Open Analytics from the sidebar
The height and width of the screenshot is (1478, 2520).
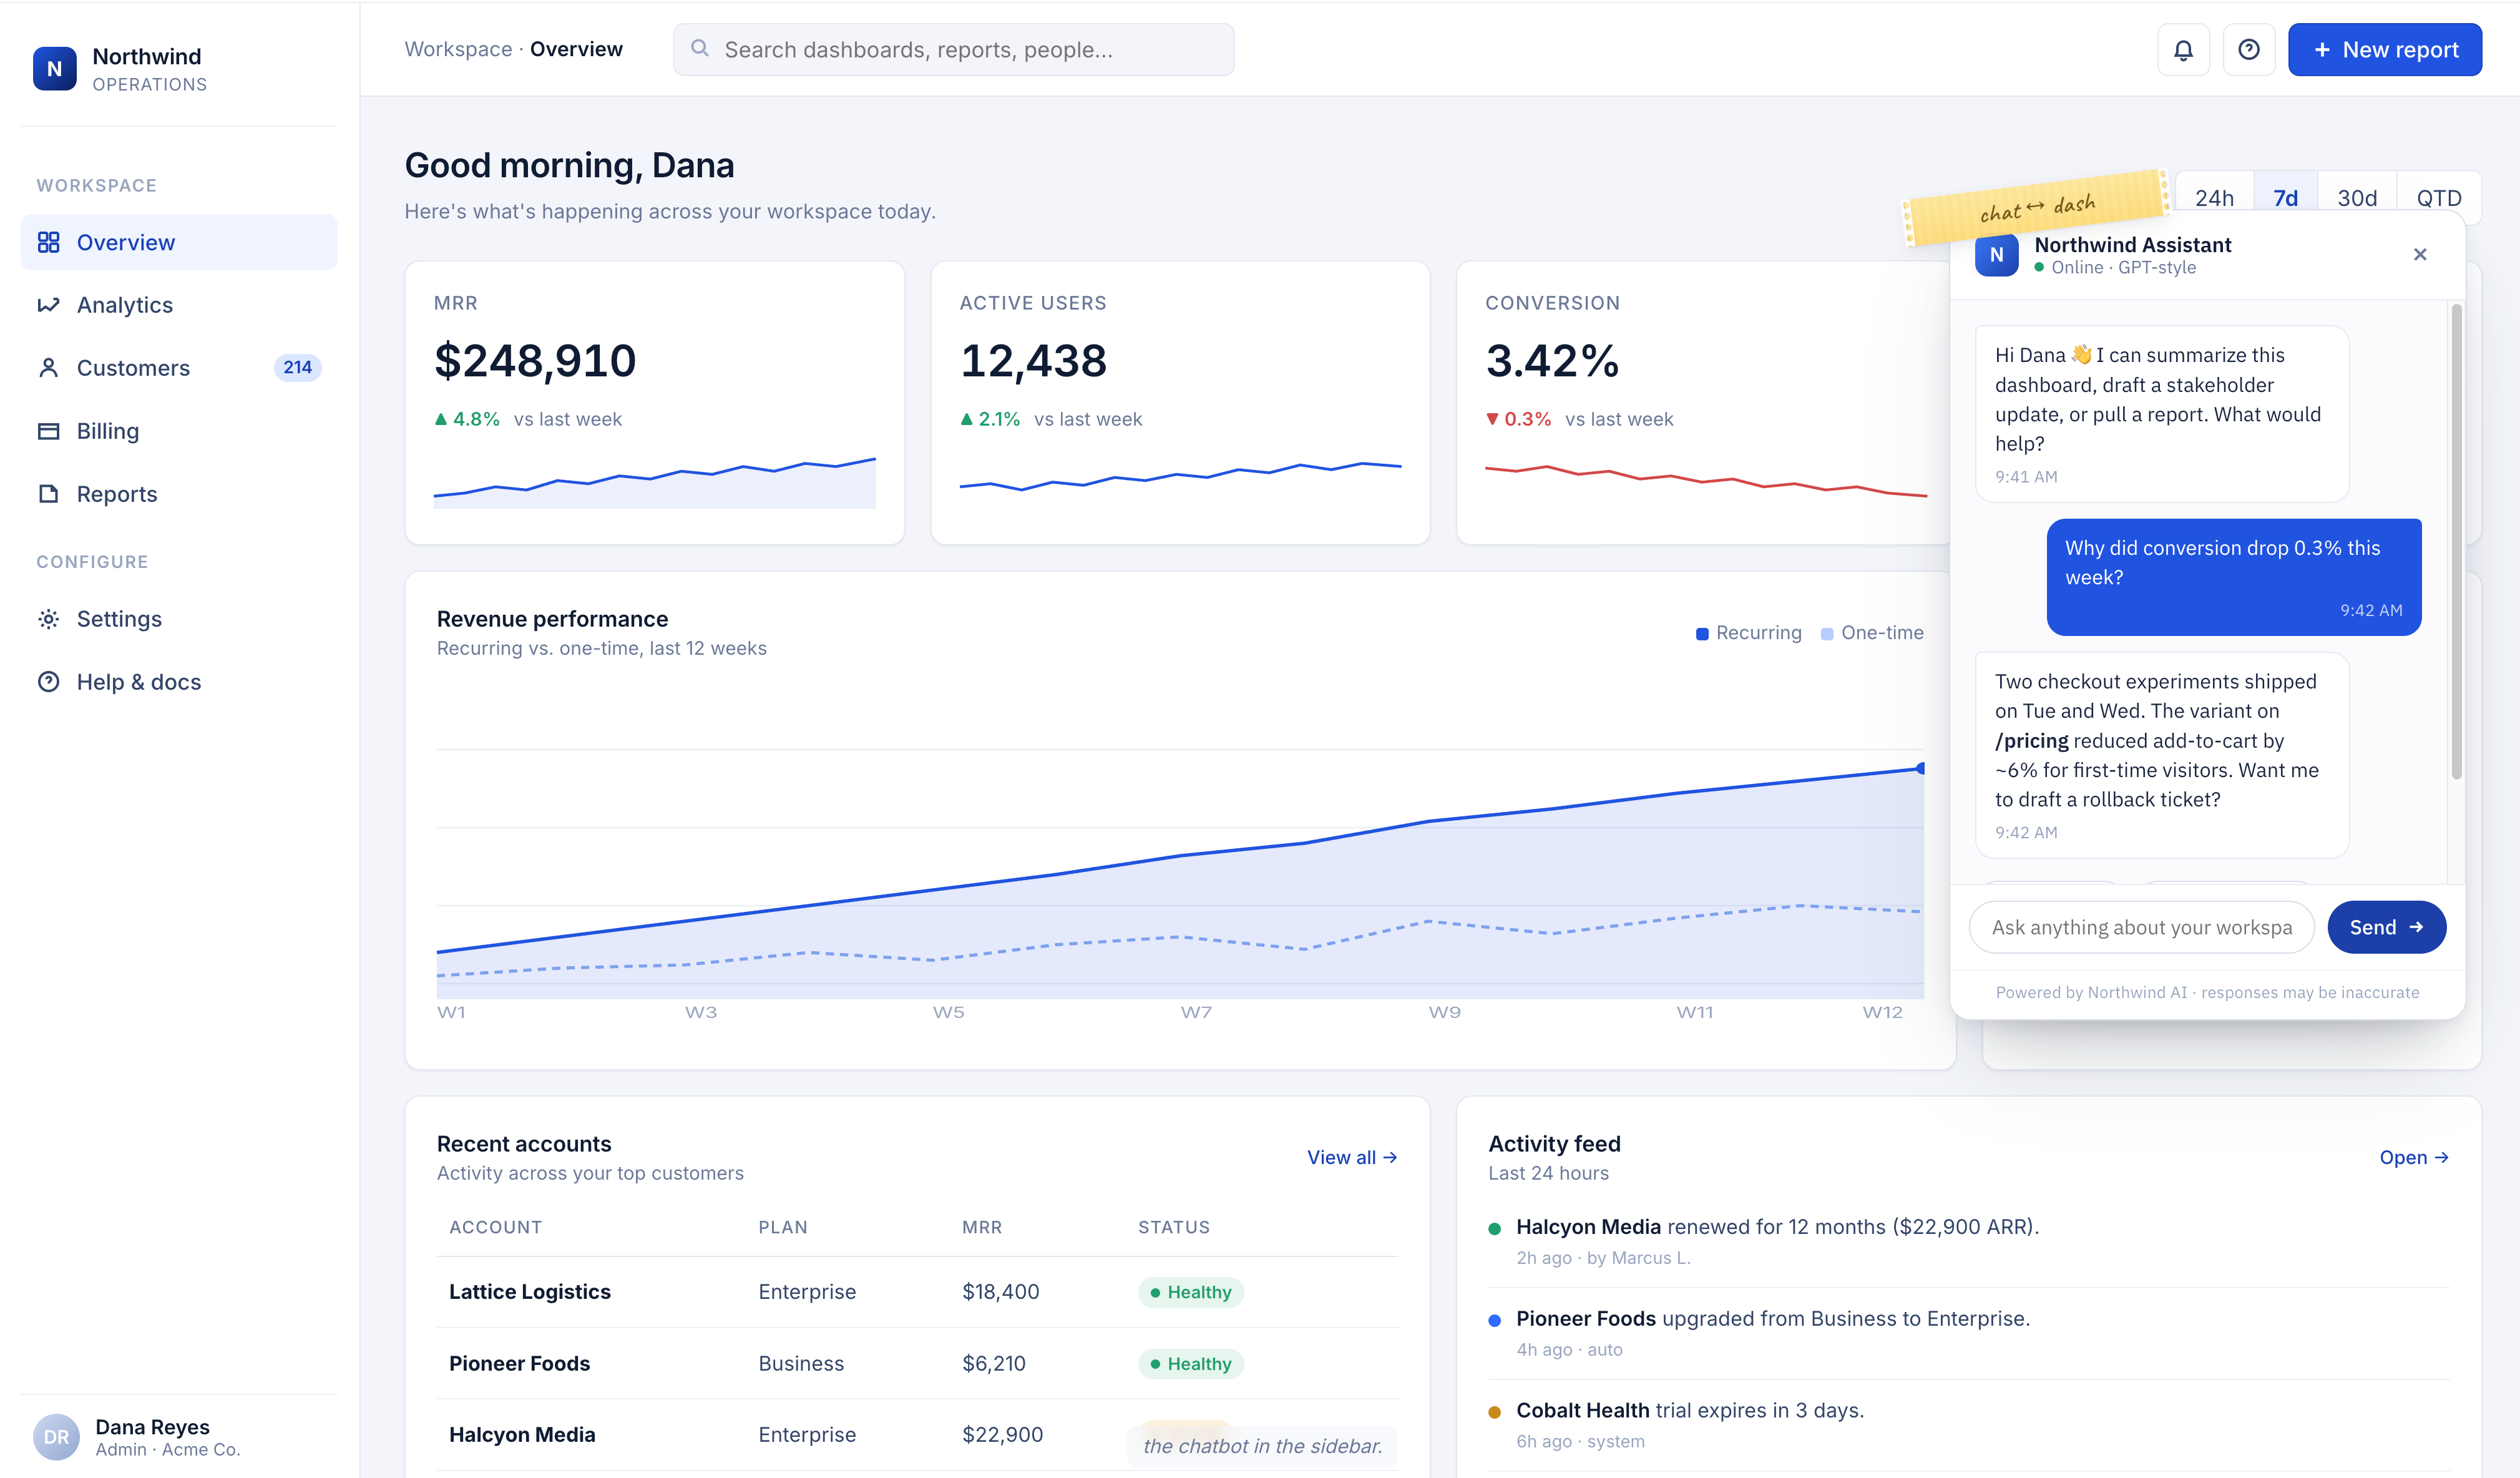pos(125,305)
